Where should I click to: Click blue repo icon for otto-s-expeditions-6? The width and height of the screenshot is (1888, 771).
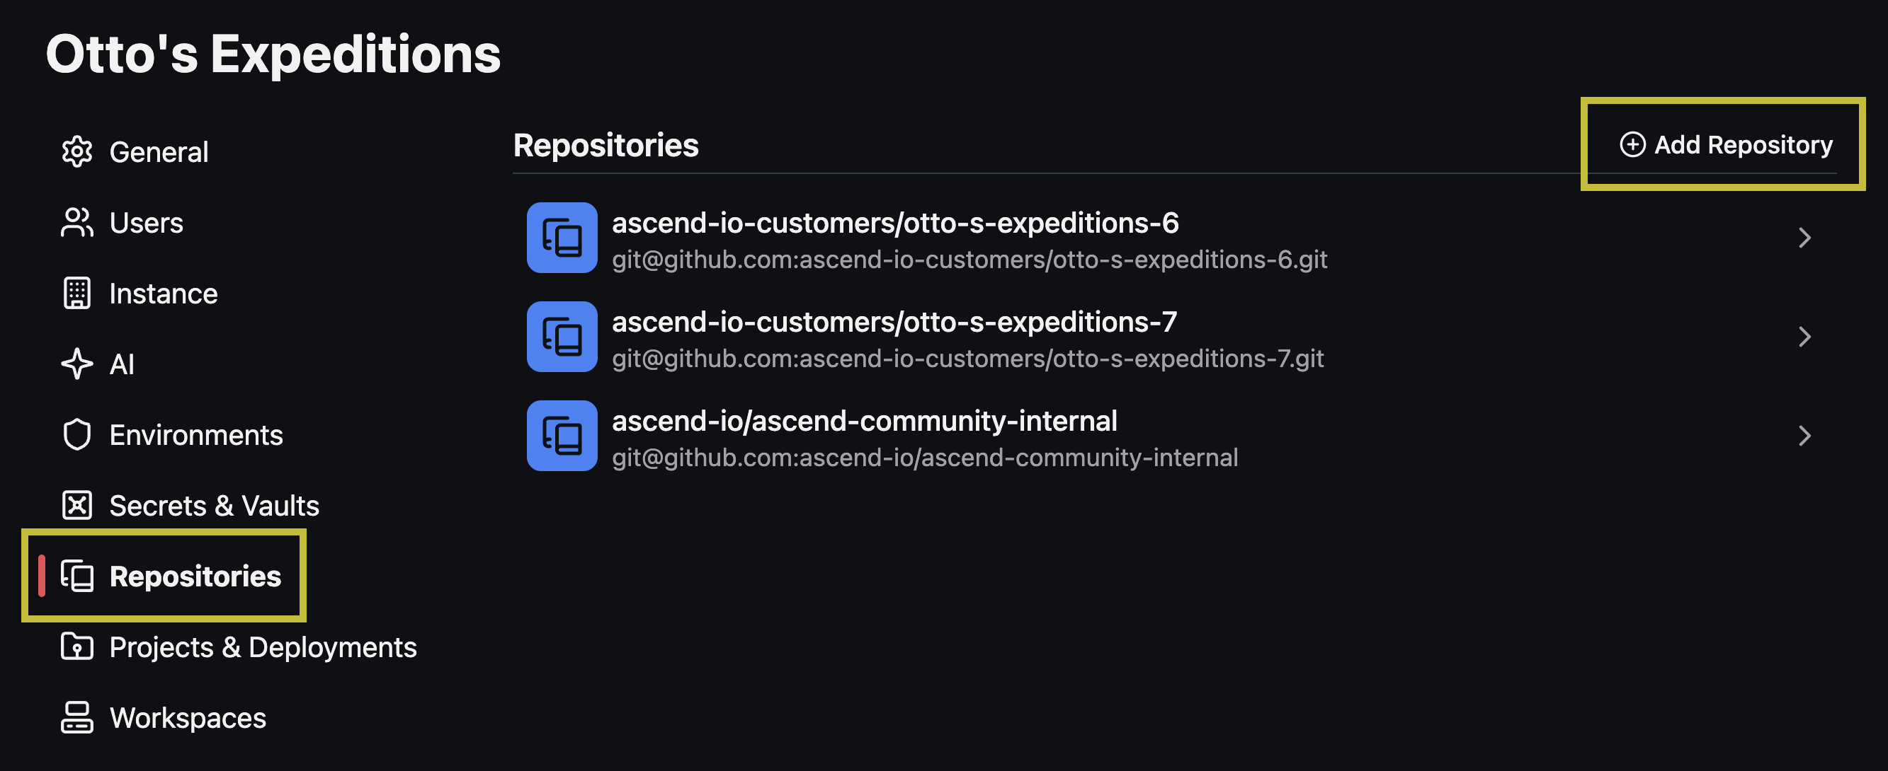coord(562,238)
